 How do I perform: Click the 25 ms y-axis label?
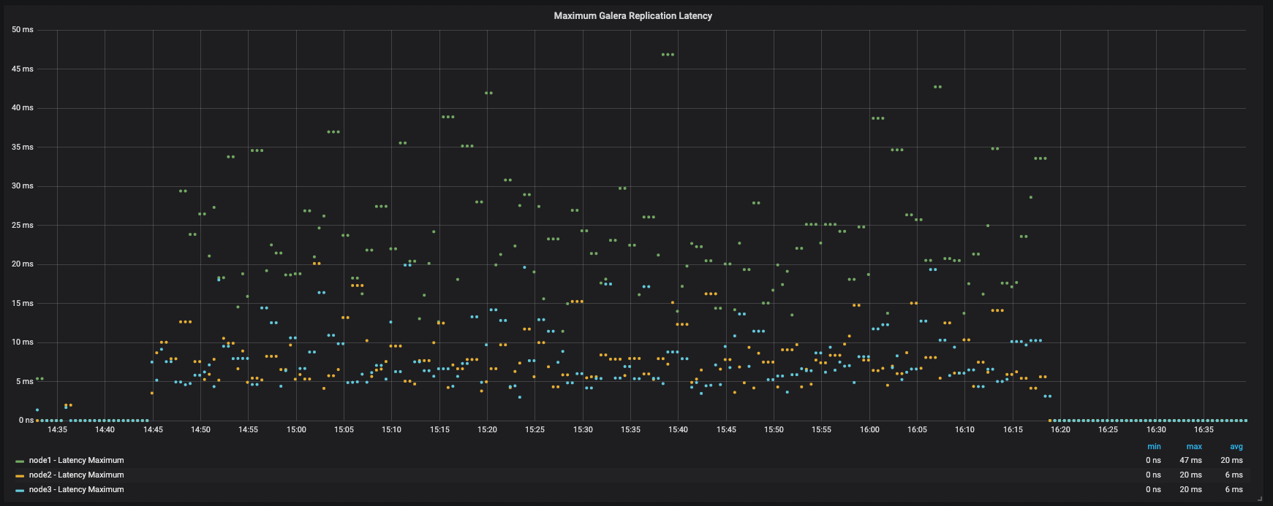(23, 226)
